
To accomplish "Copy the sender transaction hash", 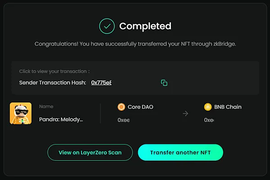I will [164, 83].
